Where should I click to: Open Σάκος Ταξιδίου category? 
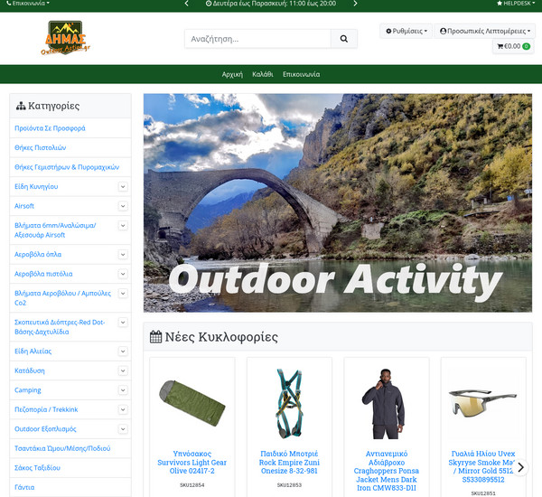[x=37, y=467]
